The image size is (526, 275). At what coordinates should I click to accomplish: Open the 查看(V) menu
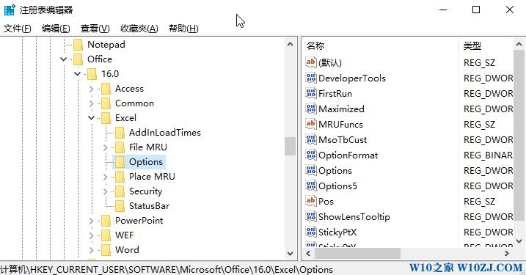tap(95, 29)
